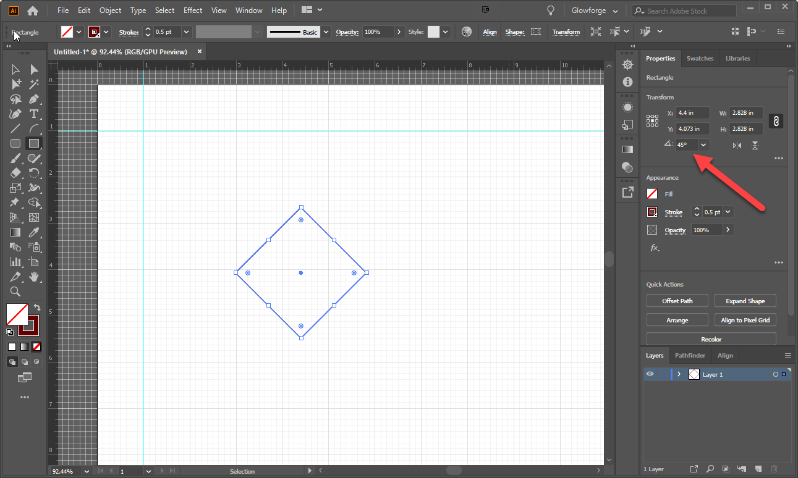This screenshot has height=478, width=798.
Task: Select the Type tool
Action: click(x=34, y=114)
